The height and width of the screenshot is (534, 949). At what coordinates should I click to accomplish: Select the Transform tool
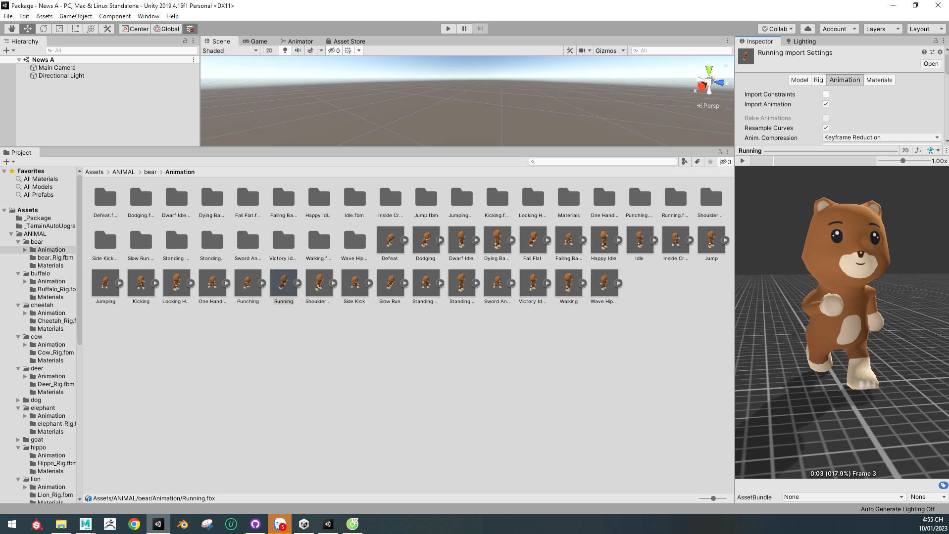91,29
